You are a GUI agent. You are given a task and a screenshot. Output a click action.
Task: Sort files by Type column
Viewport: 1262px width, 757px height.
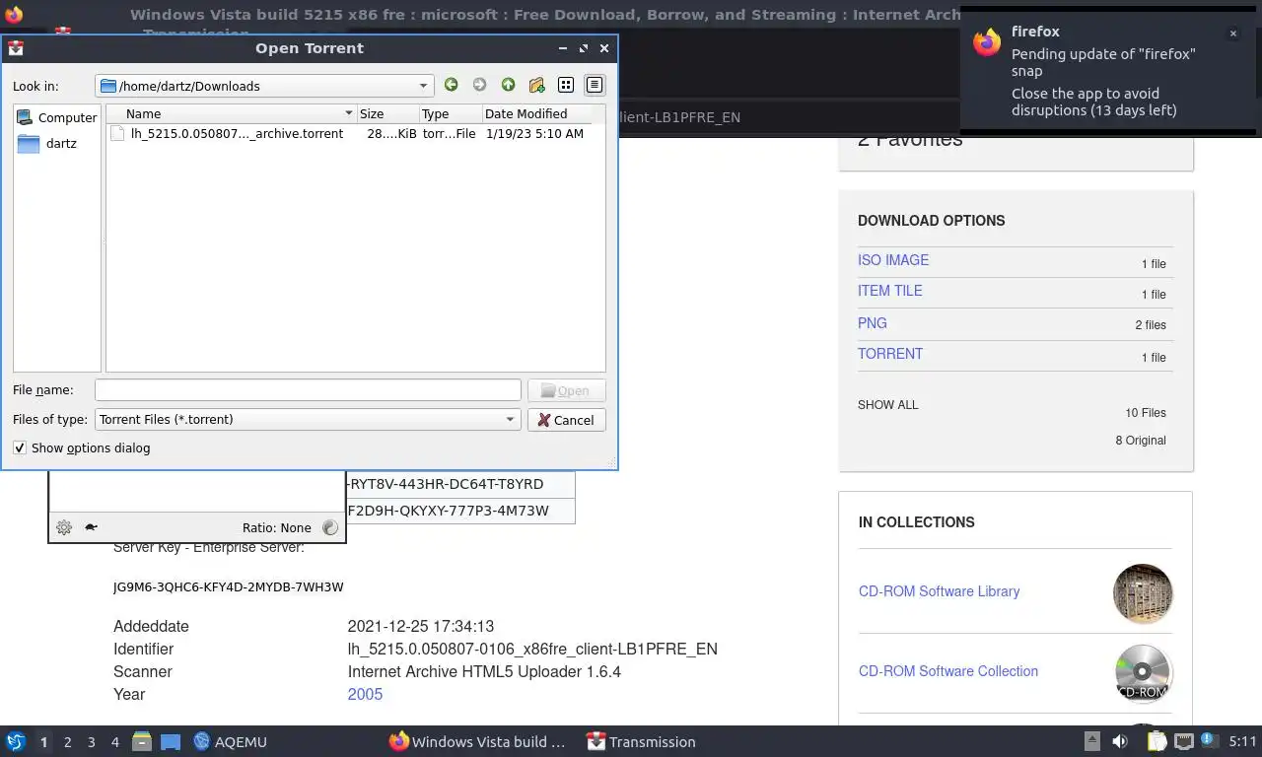(x=451, y=113)
